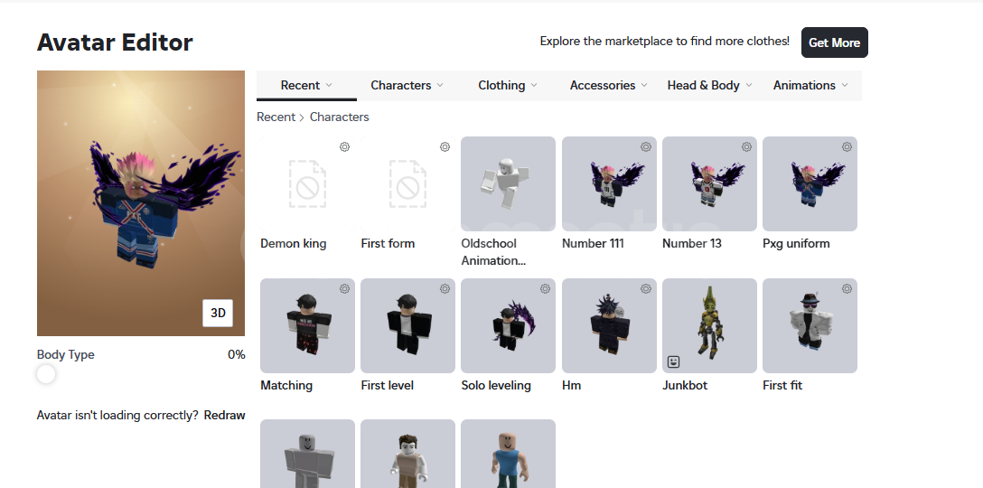Select the Hm outfit thumbnail
This screenshot has width=983, height=488.
[609, 325]
